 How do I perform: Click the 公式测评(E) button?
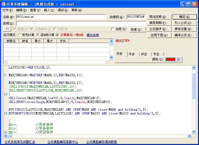159,29
